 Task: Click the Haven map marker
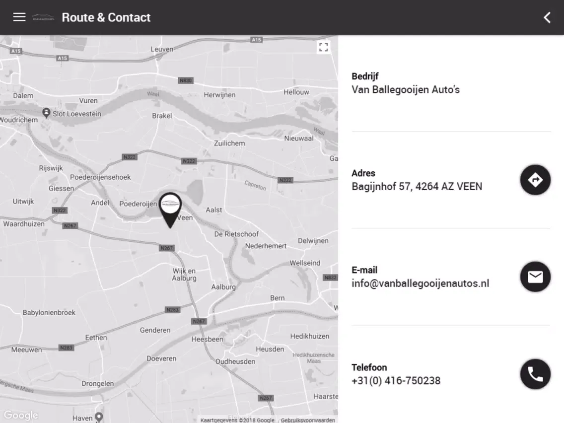point(99,417)
